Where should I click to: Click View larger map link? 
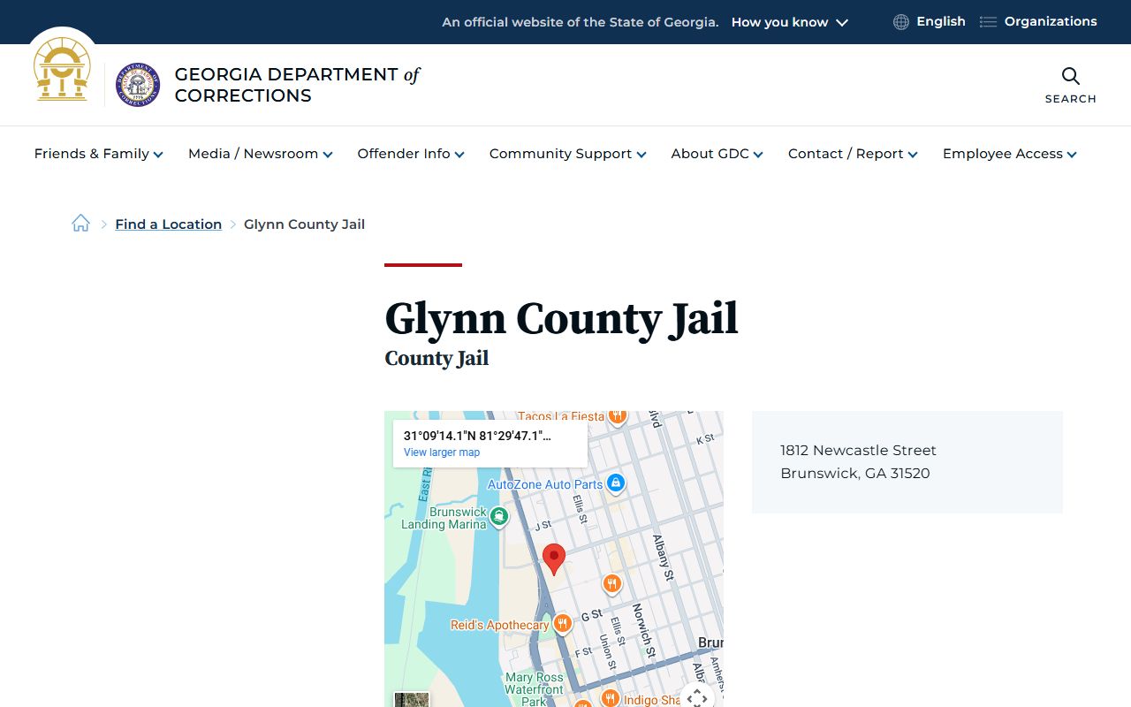pyautogui.click(x=442, y=452)
